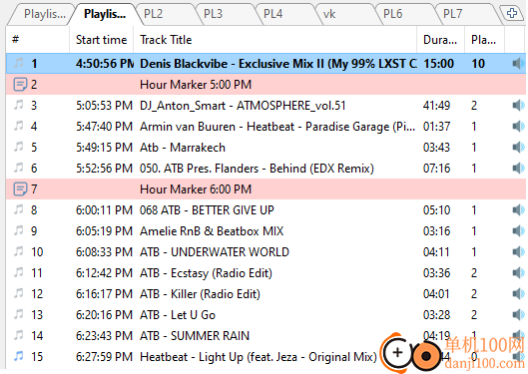Click blue music note on track 15
Image resolution: width=528 pixels, height=374 pixels.
pos(19,356)
